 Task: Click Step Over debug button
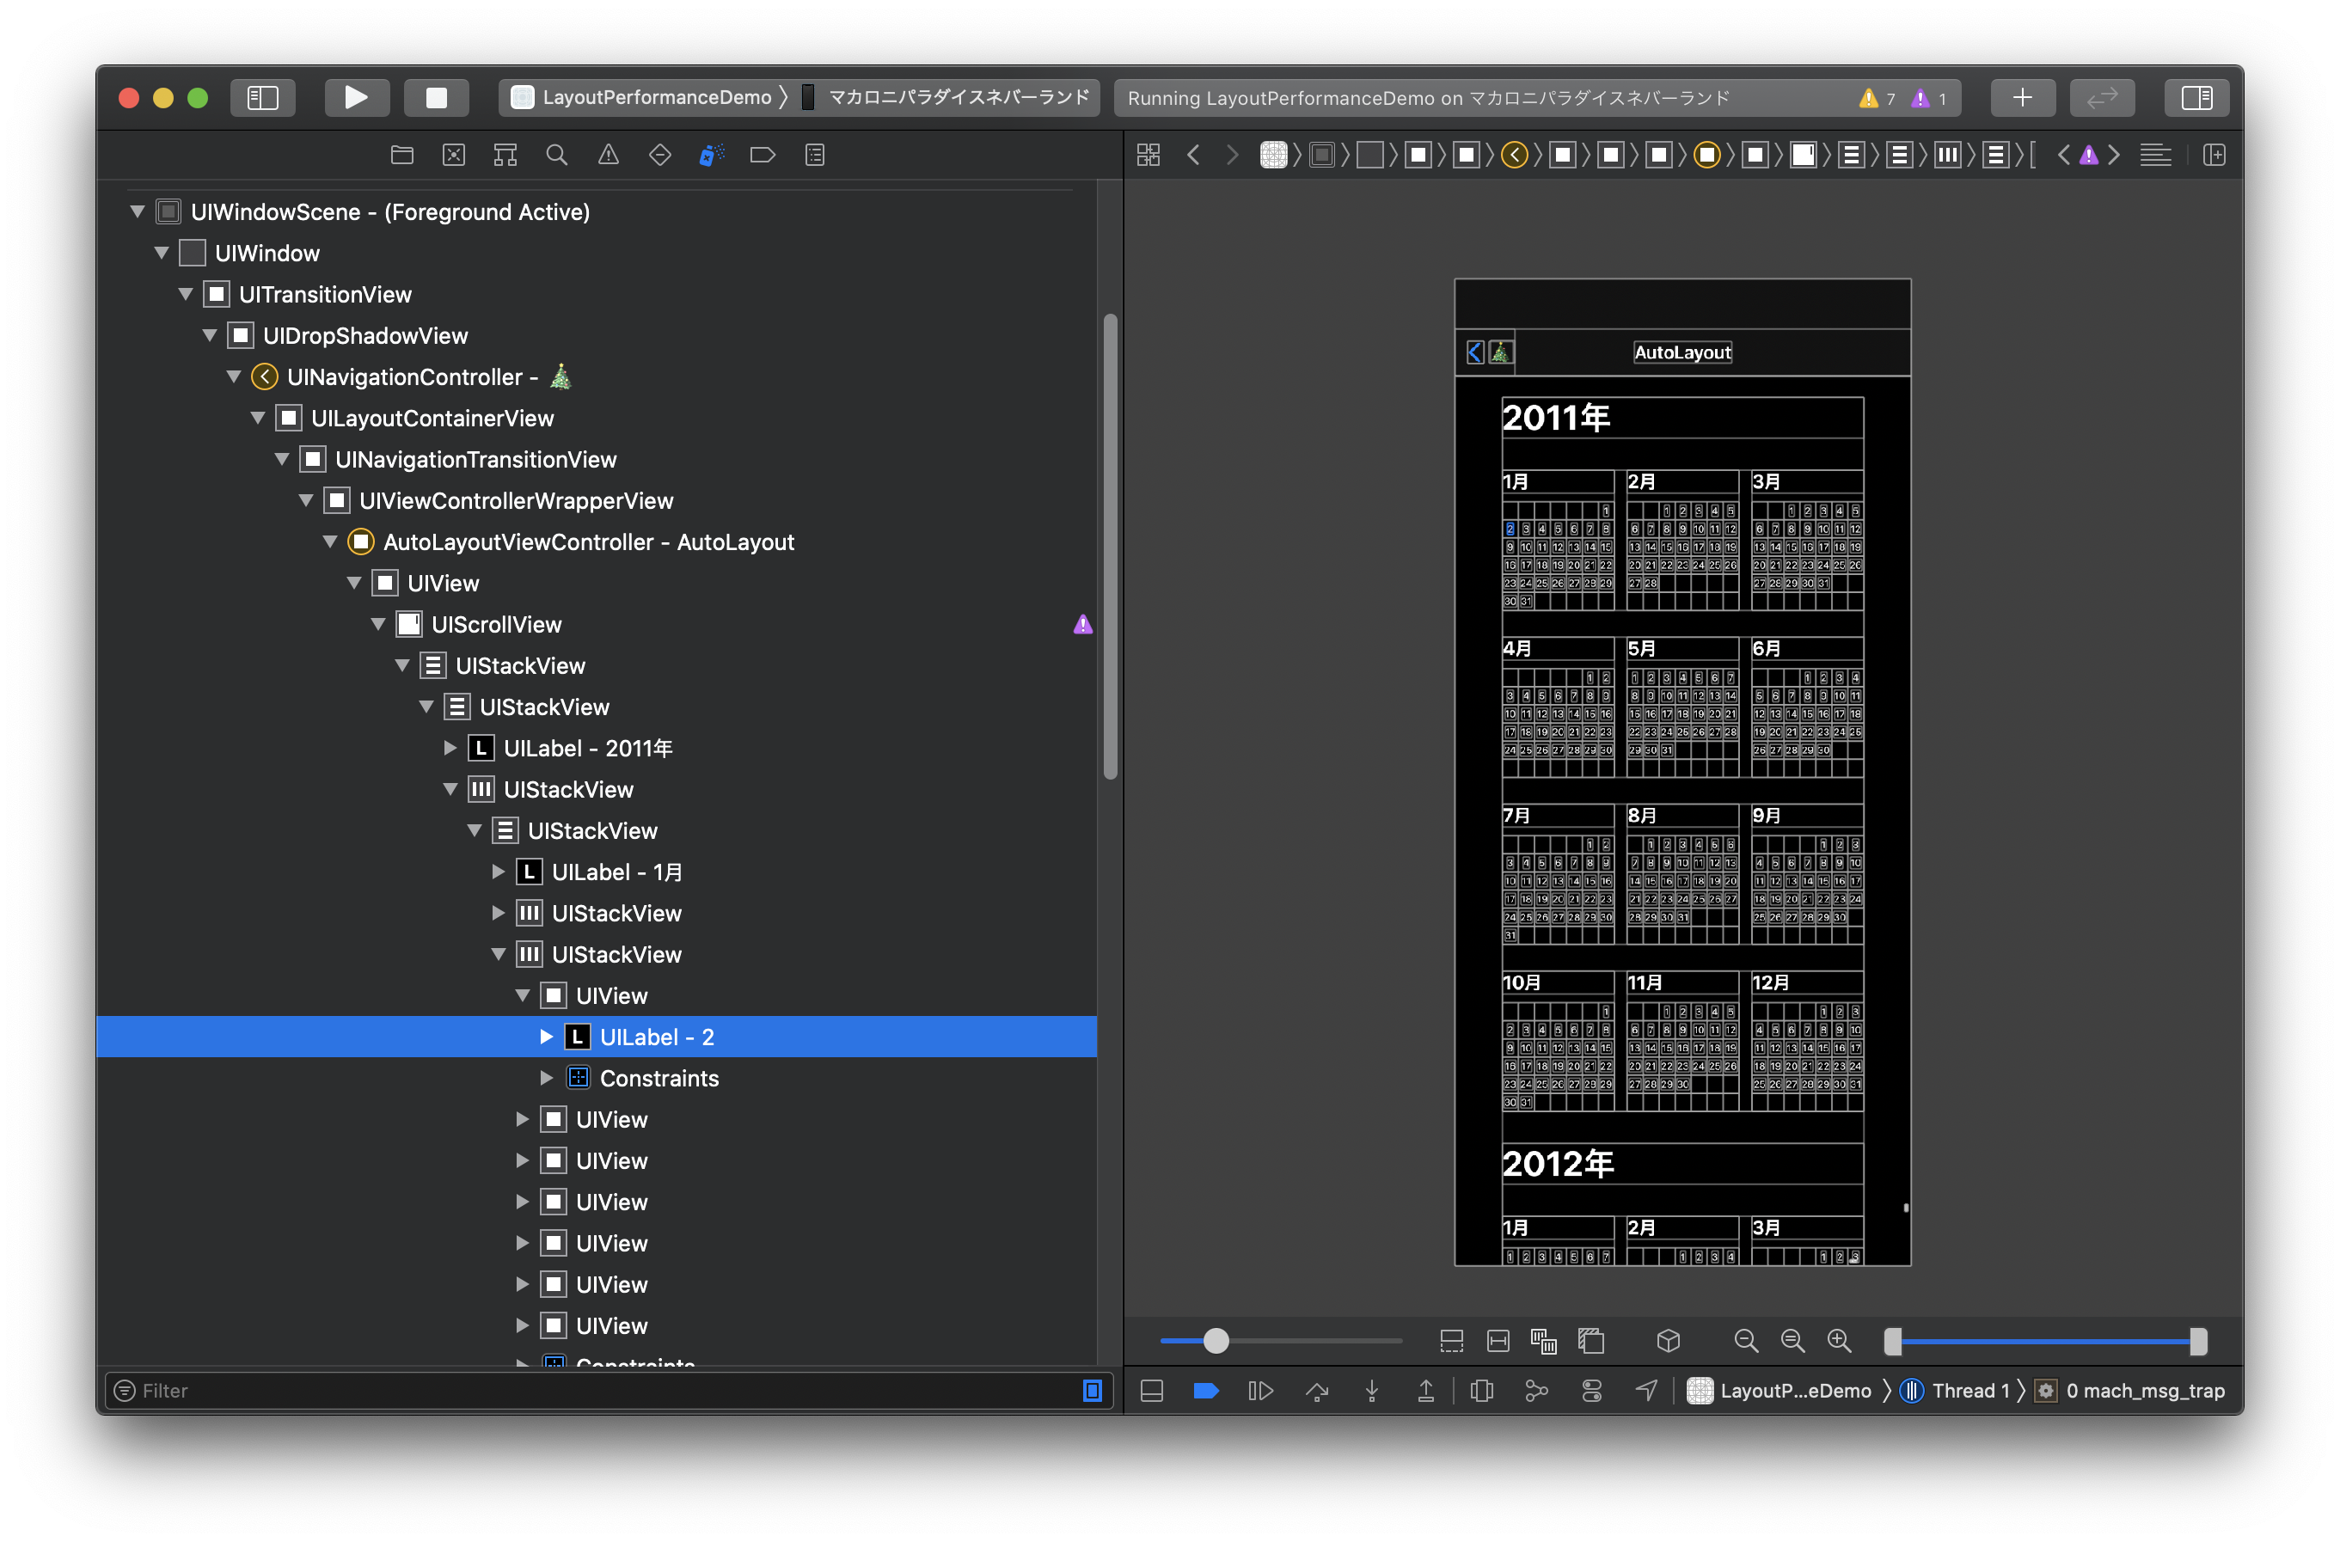(x=1317, y=1391)
